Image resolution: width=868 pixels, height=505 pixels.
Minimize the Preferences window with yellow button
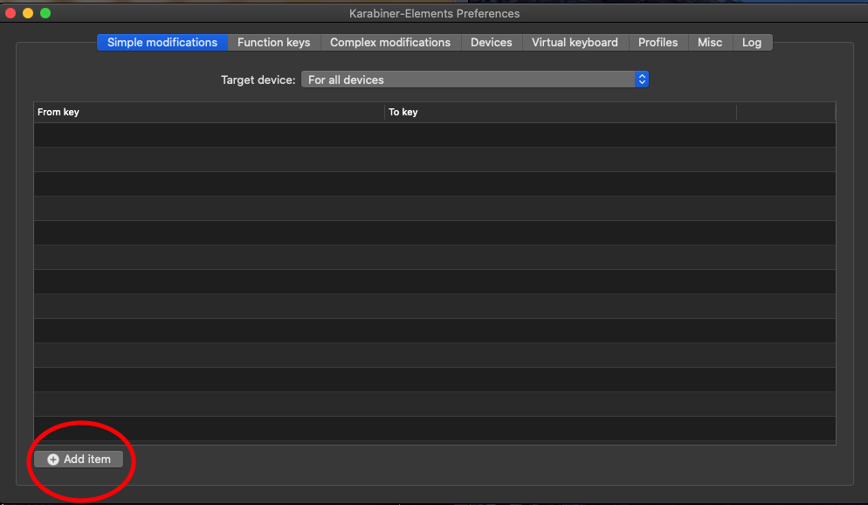(x=28, y=13)
